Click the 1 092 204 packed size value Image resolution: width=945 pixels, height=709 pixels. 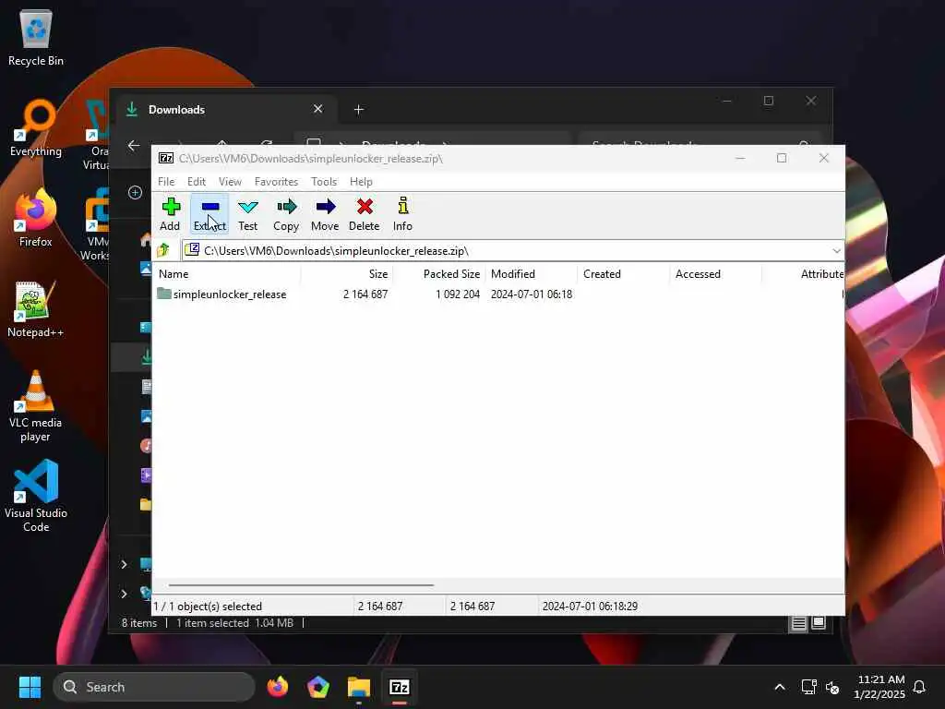458,294
